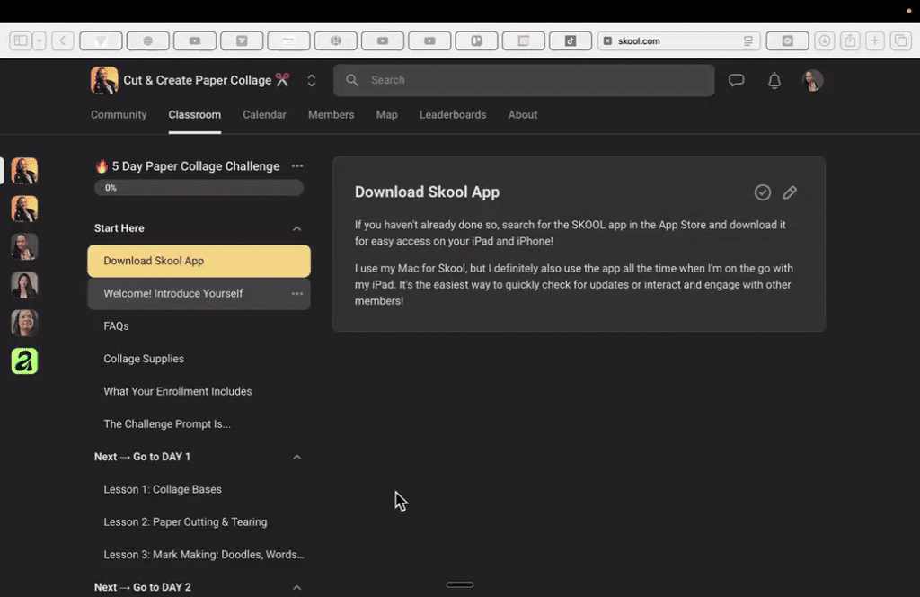Mark Download Skool App lesson complete
The width and height of the screenshot is (920, 597).
coord(762,192)
